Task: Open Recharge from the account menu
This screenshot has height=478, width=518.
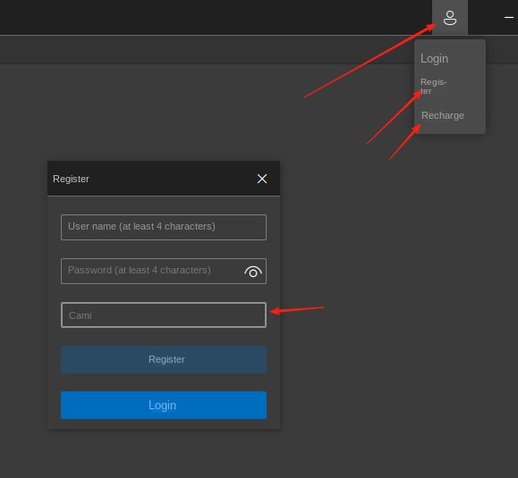Action: point(443,115)
